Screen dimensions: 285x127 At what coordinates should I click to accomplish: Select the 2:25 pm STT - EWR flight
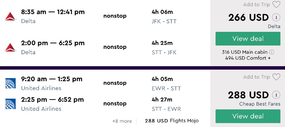tap(52, 100)
